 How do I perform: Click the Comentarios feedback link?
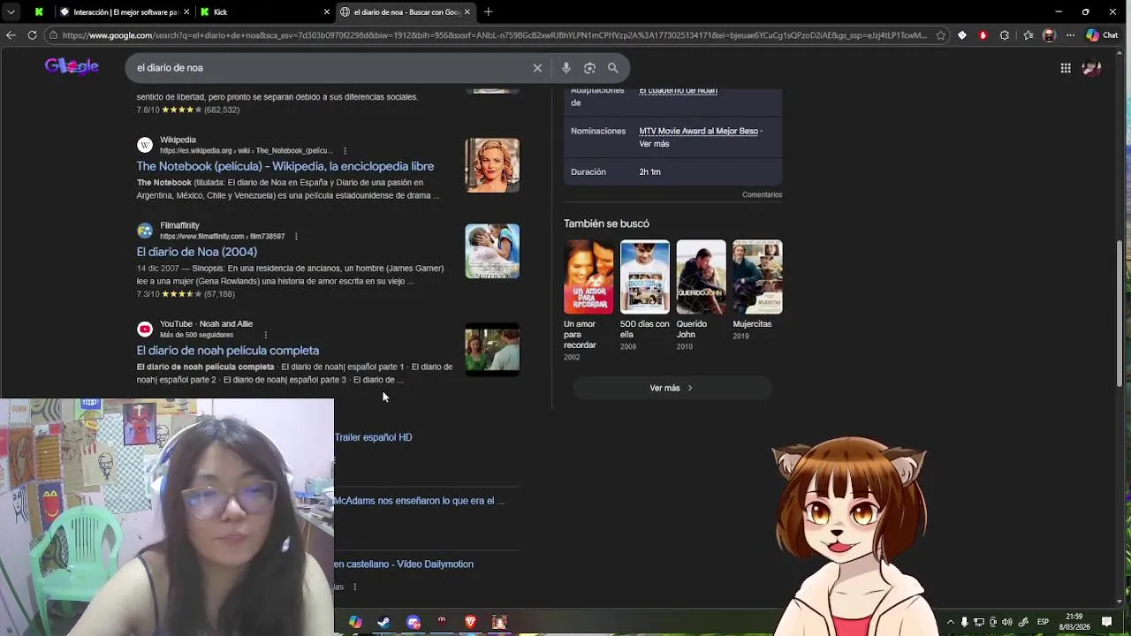pos(762,194)
